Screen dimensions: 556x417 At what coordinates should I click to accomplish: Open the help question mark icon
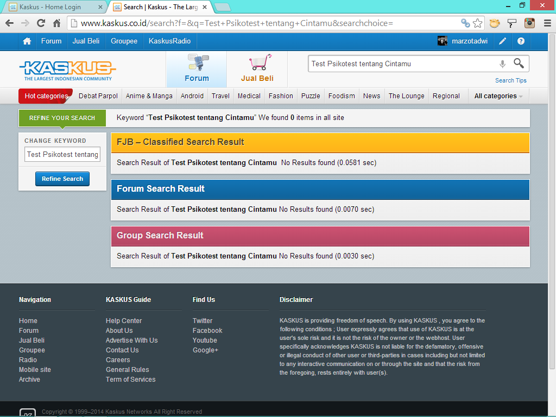click(521, 41)
